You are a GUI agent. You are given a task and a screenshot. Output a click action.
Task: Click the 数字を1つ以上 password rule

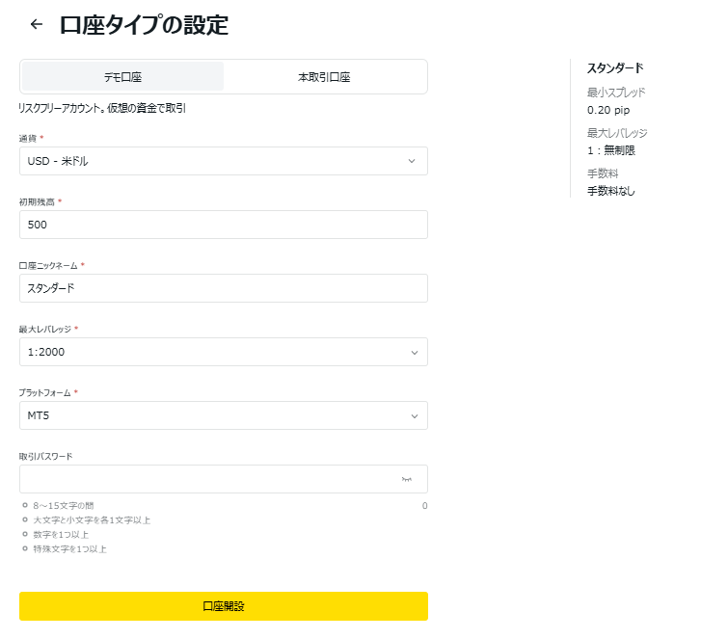(61, 535)
